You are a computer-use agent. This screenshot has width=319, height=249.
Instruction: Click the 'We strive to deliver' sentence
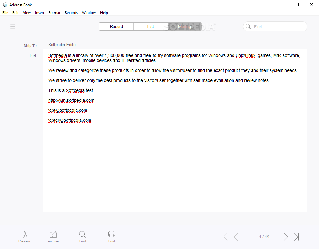[159, 80]
